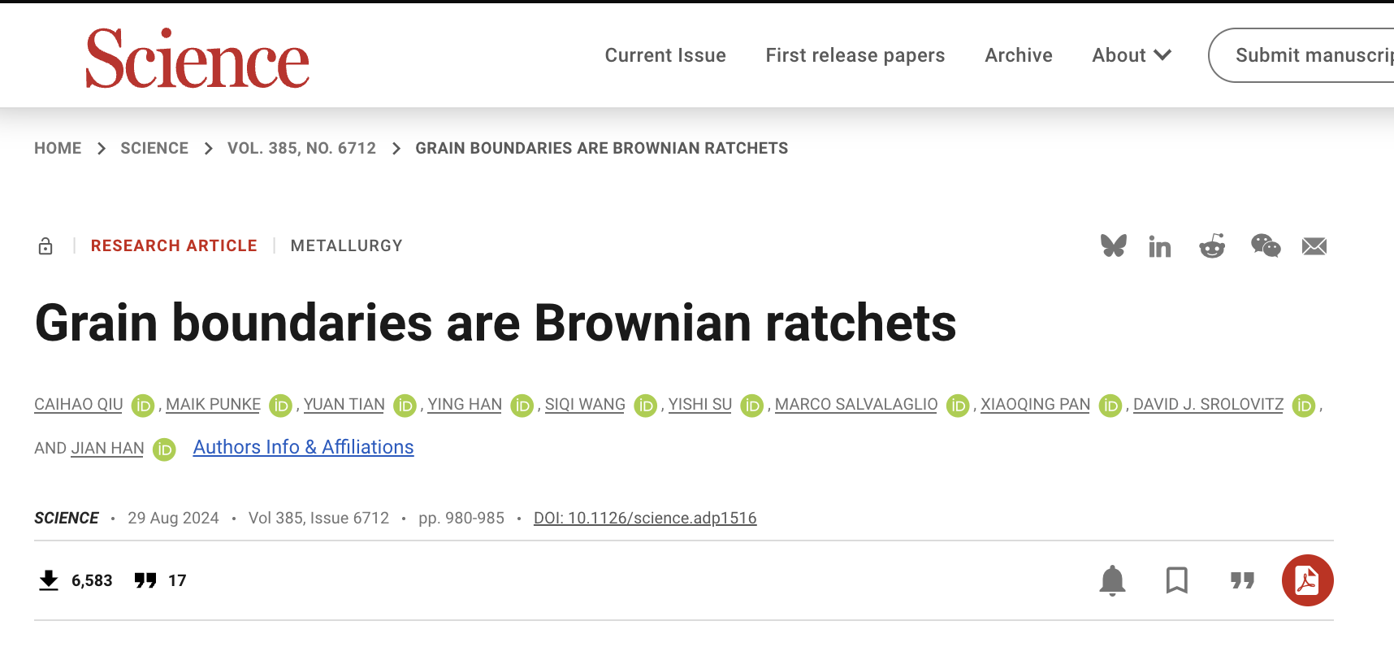The image size is (1394, 647).
Task: Share article on Bluesky butterfly icon
Action: (x=1113, y=245)
